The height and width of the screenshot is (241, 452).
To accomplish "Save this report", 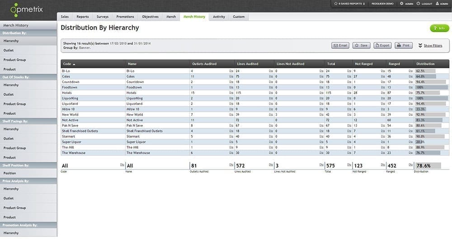I will [x=361, y=46].
